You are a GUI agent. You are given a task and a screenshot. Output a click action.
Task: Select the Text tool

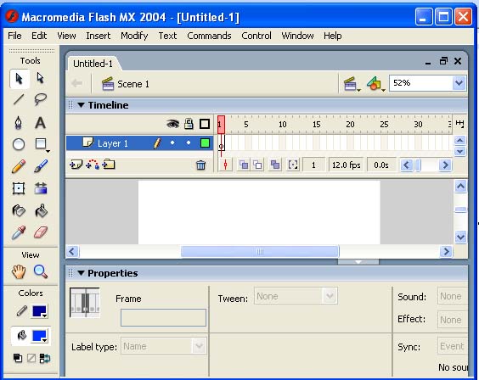point(40,123)
